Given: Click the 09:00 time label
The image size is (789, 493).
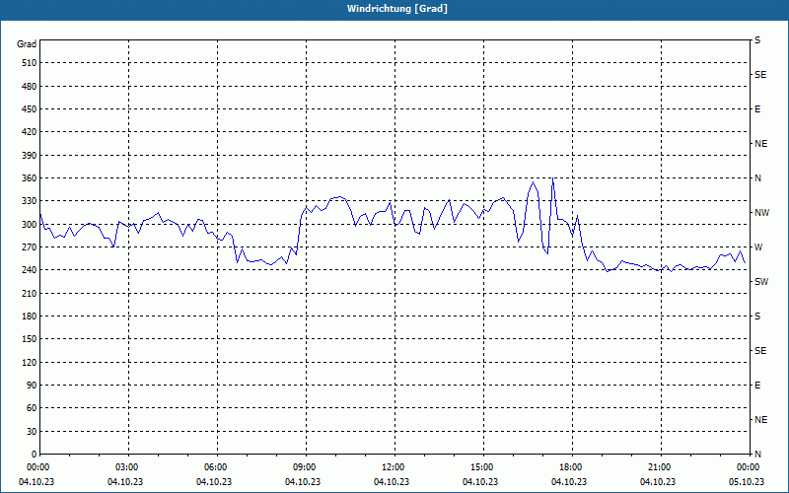Looking at the screenshot, I should coord(304,467).
